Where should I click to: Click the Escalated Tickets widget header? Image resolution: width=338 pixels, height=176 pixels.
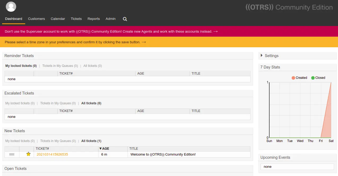(127, 93)
